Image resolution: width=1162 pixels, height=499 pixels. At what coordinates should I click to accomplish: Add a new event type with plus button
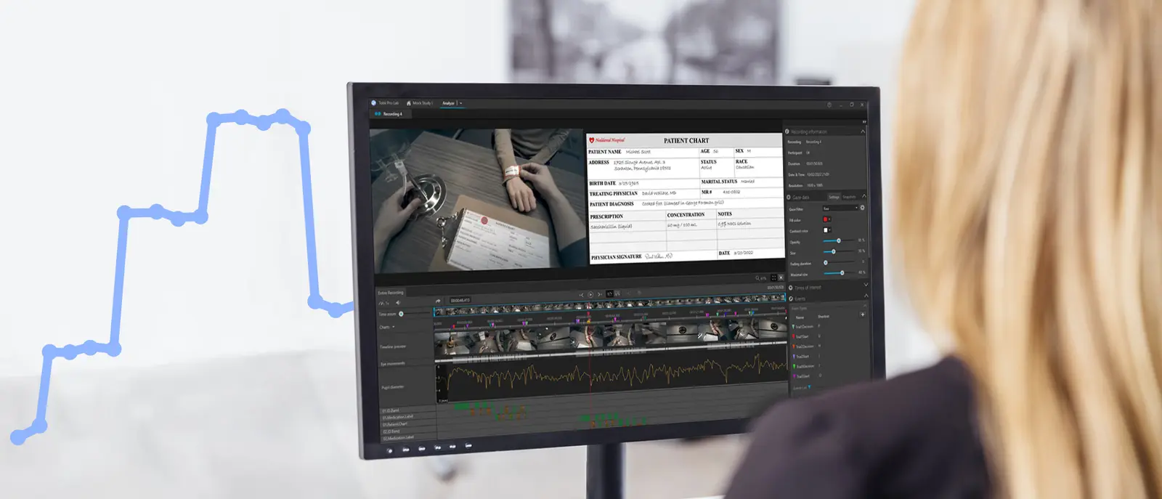pos(862,315)
